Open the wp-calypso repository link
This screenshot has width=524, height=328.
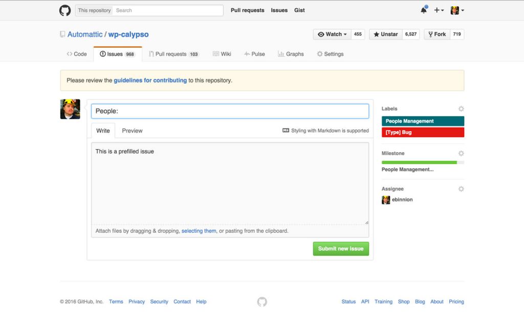point(128,34)
